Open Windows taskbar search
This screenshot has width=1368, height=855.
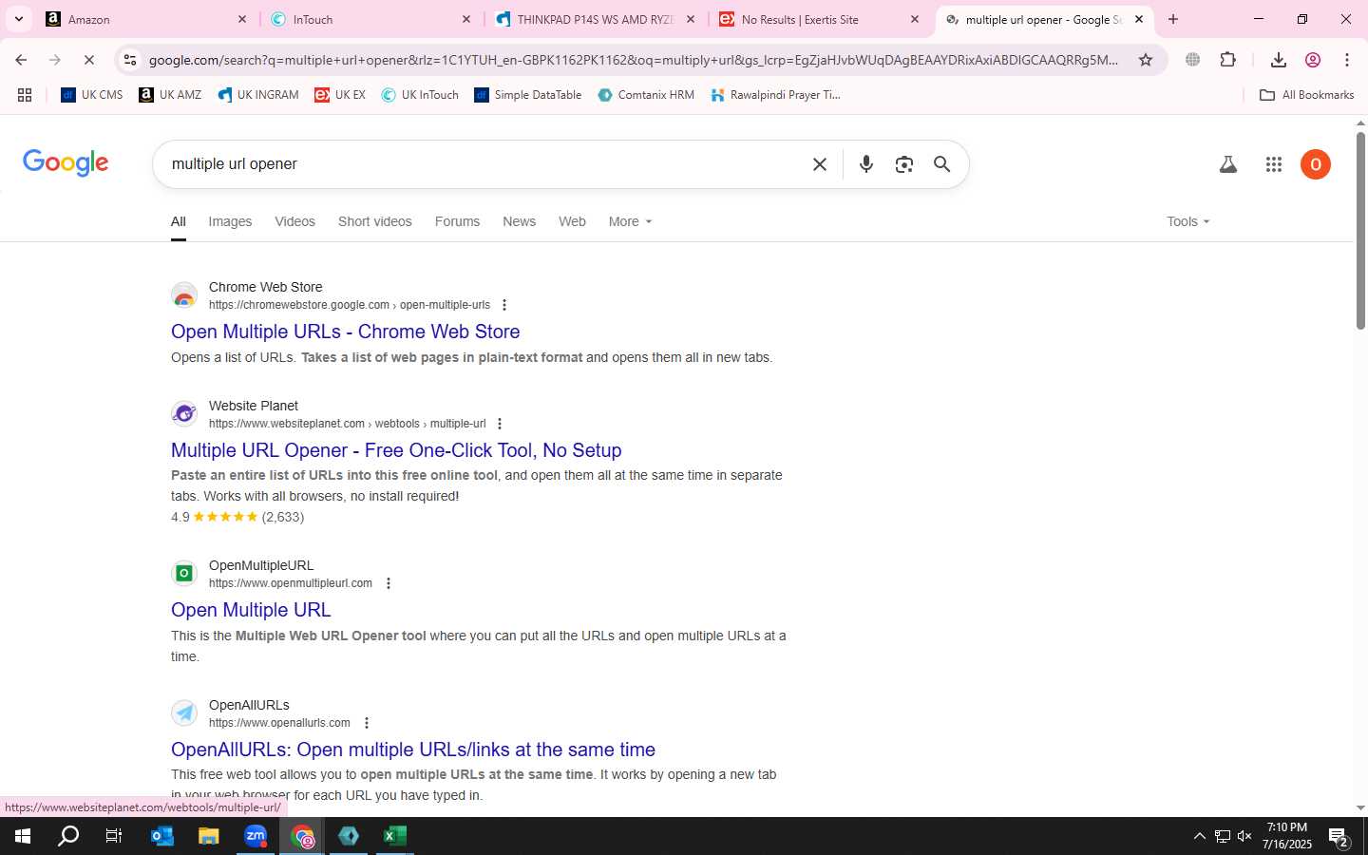(x=68, y=836)
